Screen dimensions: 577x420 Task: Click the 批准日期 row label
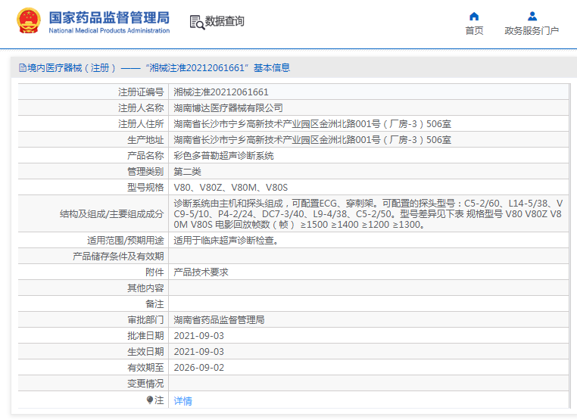pos(145,335)
